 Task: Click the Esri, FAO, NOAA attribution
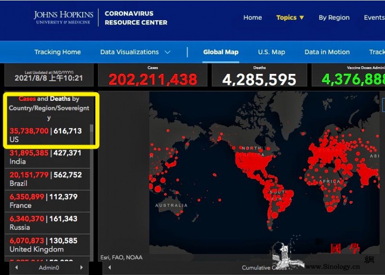(121, 257)
